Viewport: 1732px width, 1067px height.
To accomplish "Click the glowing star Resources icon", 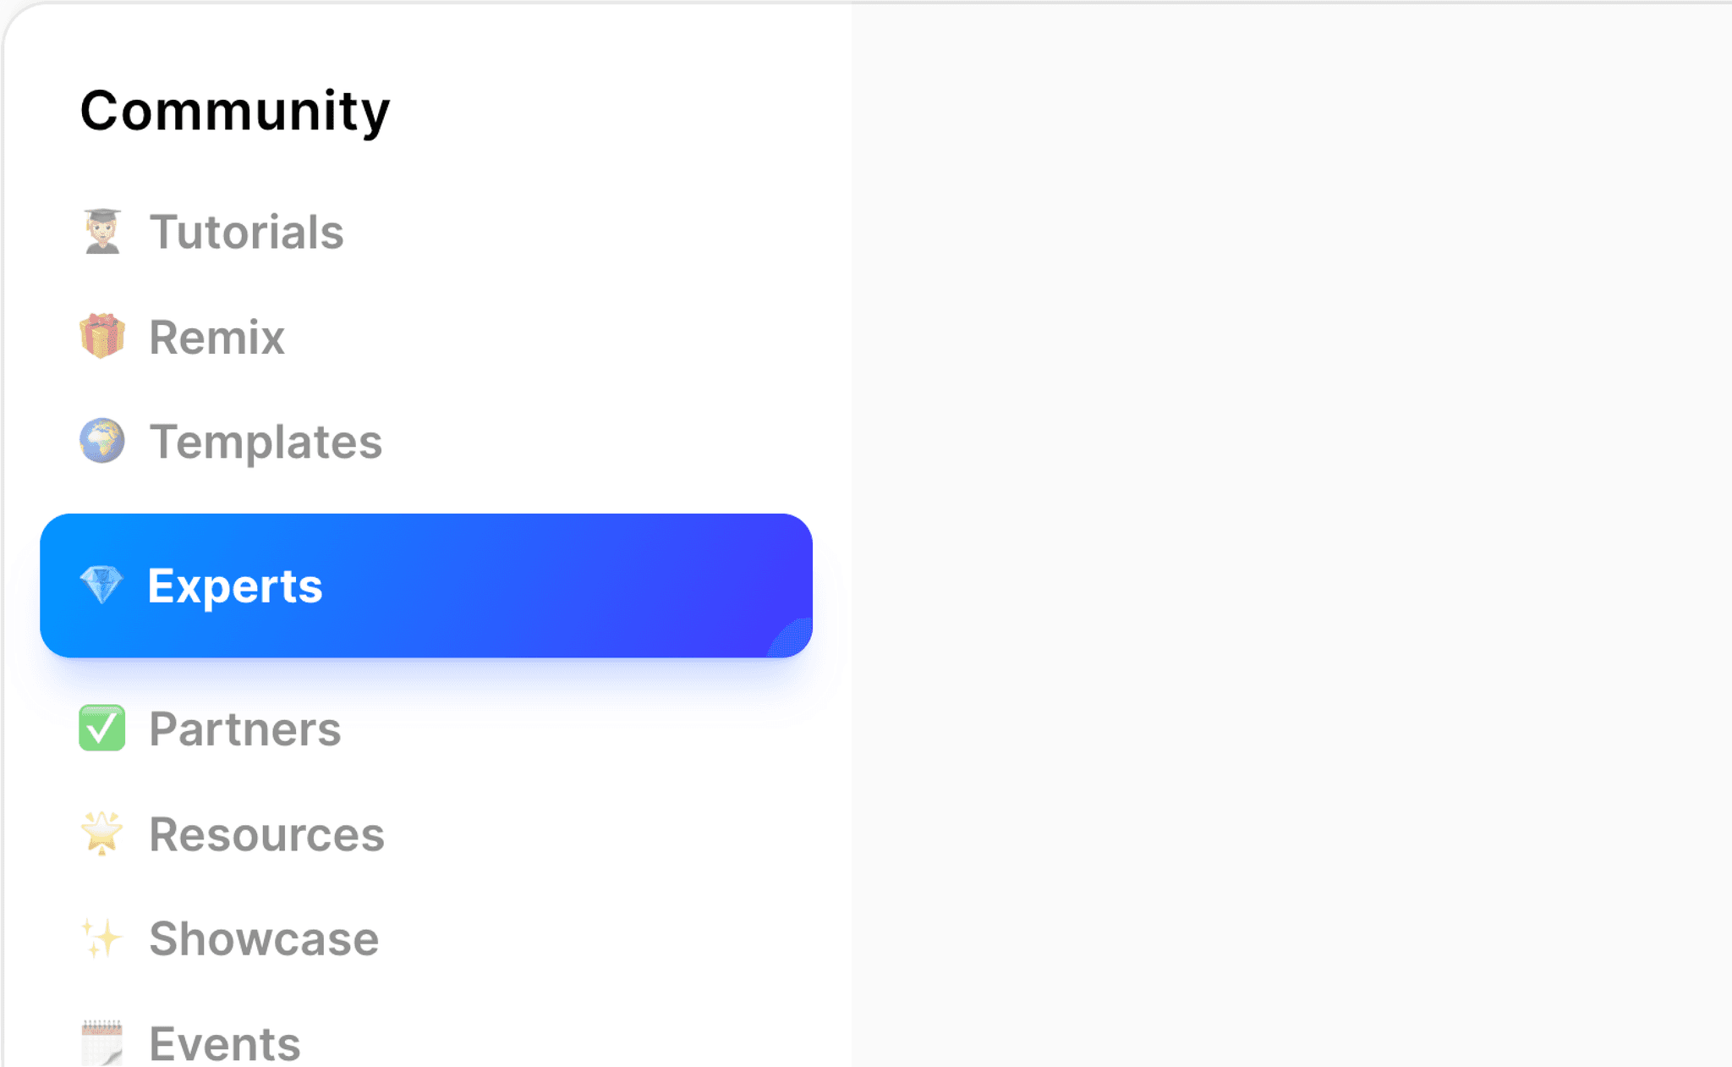I will [101, 834].
